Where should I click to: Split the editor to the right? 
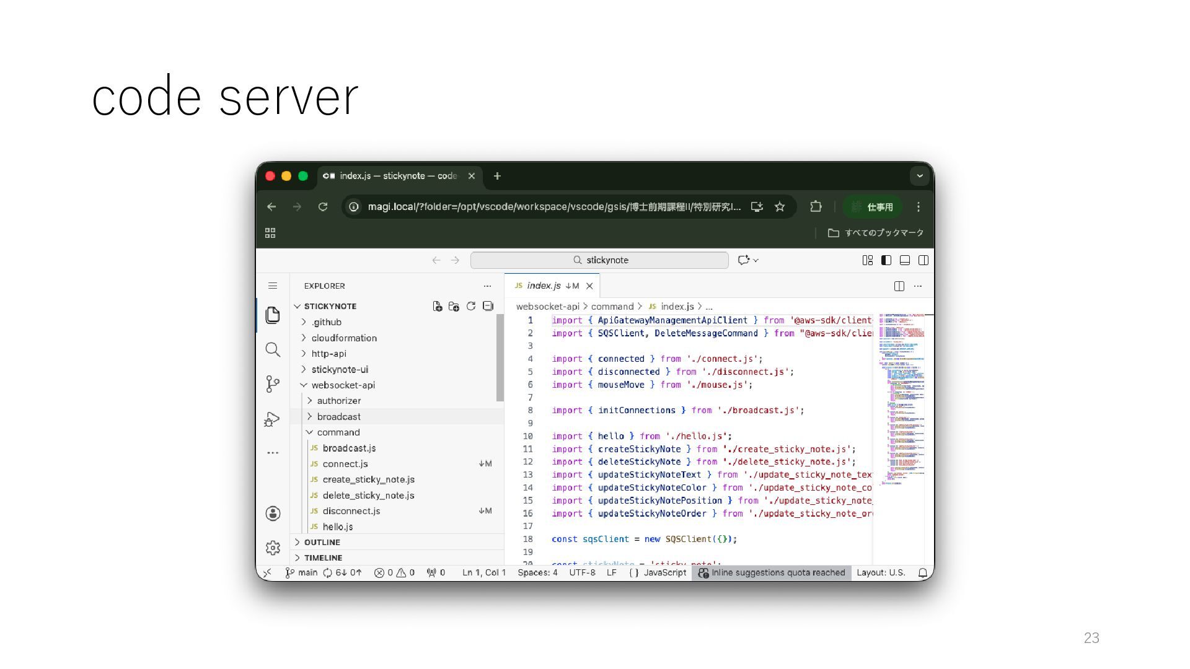(x=899, y=286)
